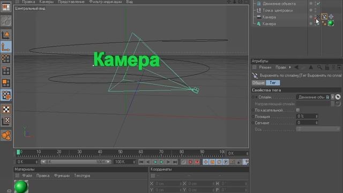Open the Функции menu in Materials panel
Screen dimensions: 343x193
[62, 175]
